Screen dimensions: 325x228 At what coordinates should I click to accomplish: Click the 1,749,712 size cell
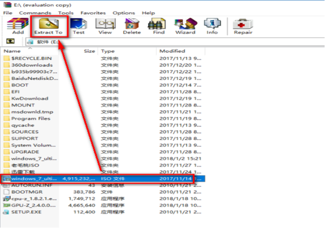pos(82,199)
